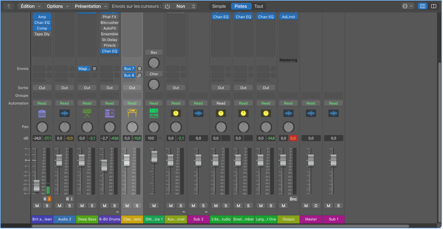The width and height of the screenshot is (443, 229).
Task: Click the send level knob next to Bus 7
Action: pos(139,69)
